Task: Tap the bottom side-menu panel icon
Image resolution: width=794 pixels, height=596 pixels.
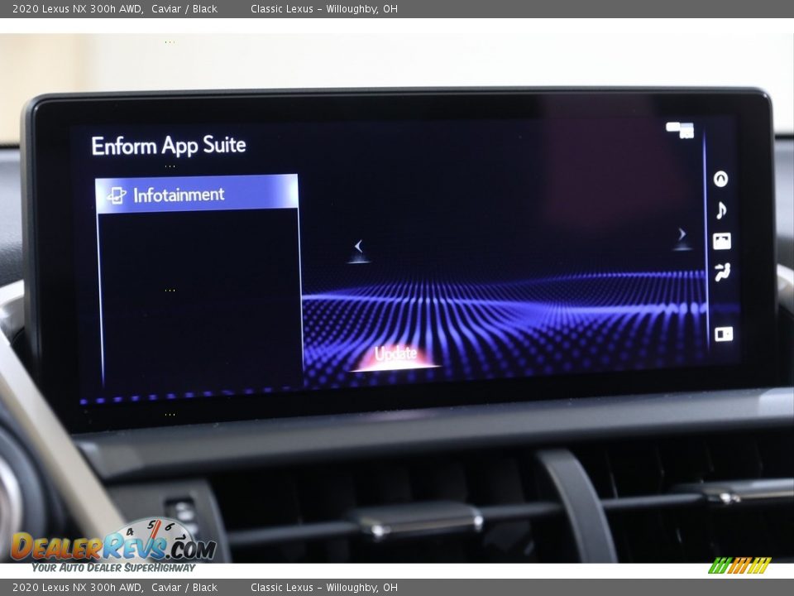Action: [724, 334]
